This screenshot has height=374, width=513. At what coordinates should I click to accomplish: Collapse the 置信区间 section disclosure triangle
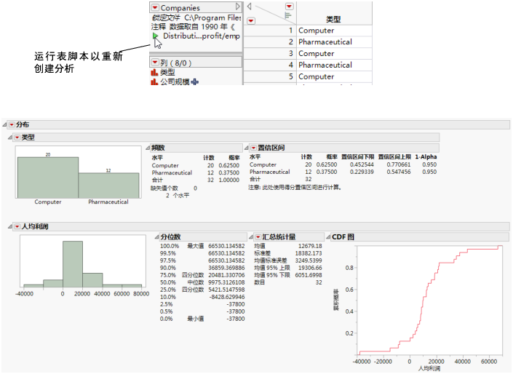point(246,148)
